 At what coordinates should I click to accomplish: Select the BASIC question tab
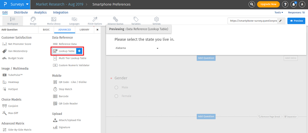click(x=46, y=30)
